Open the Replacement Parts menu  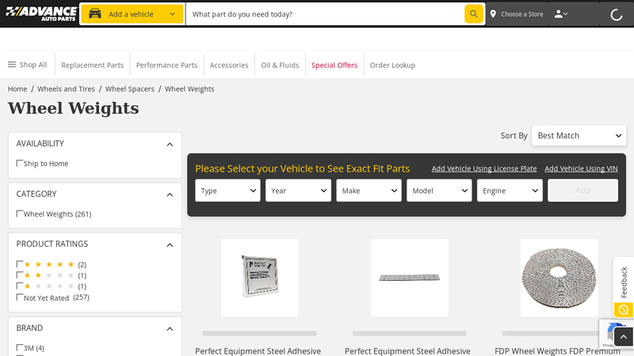pos(92,65)
